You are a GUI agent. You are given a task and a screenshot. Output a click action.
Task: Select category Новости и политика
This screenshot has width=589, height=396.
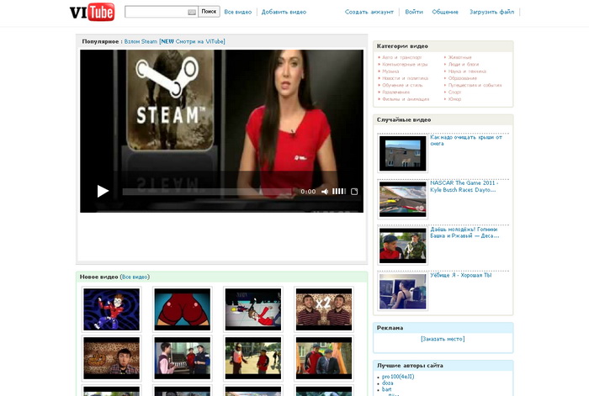[x=406, y=78]
